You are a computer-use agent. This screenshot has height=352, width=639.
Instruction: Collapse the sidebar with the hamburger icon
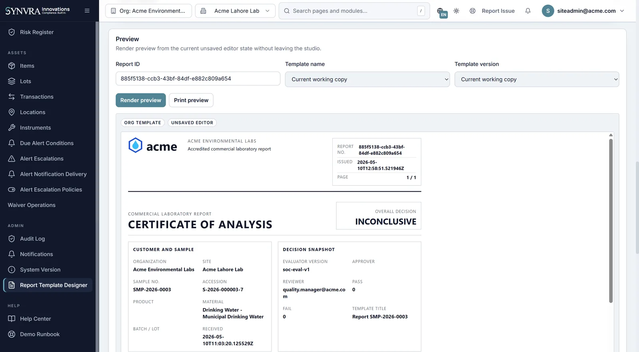(87, 11)
